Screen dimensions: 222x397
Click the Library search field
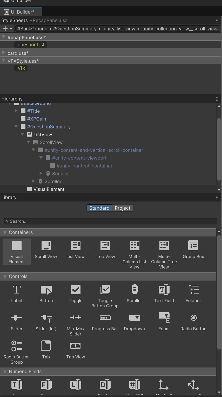tap(110, 221)
